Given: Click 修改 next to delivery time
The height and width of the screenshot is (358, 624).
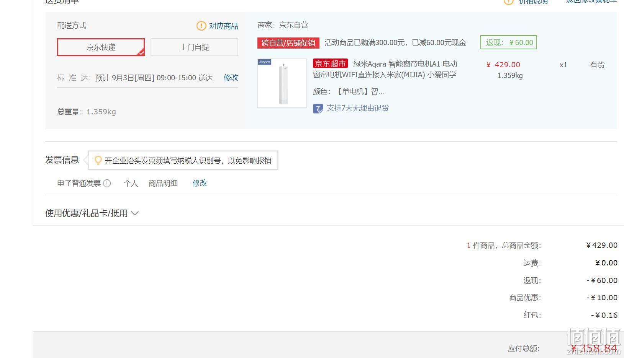Looking at the screenshot, I should click(231, 78).
